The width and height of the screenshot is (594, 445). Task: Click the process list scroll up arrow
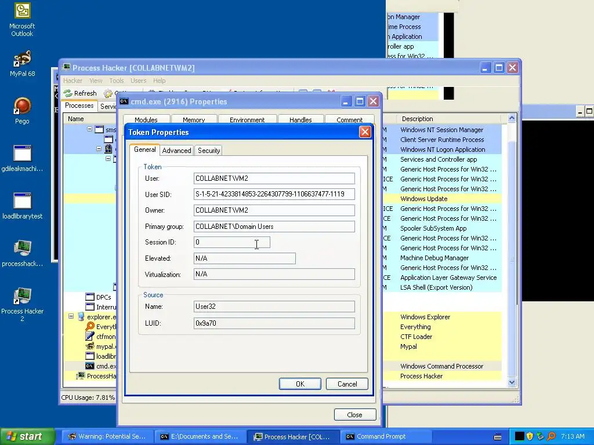[x=512, y=118]
